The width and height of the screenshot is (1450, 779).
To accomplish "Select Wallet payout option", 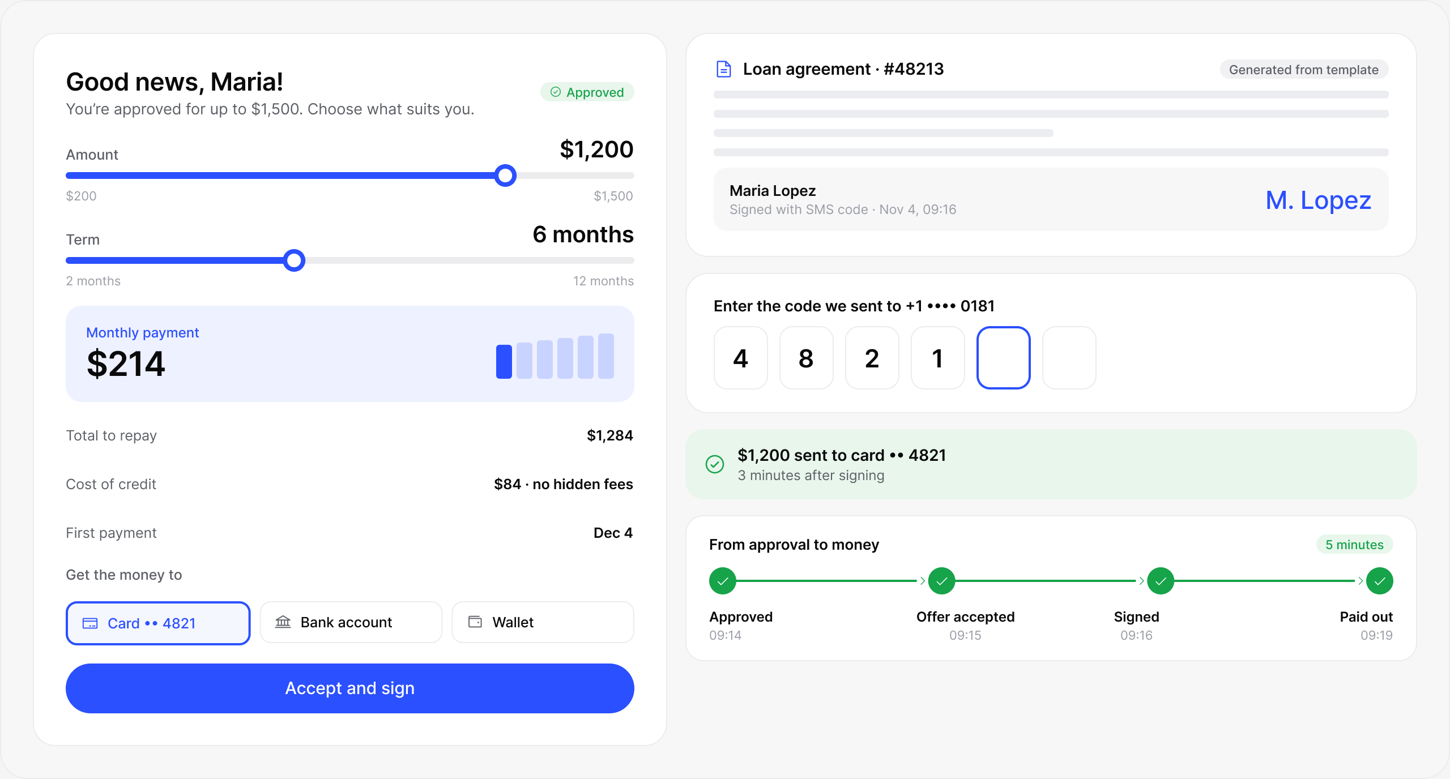I will tap(543, 622).
